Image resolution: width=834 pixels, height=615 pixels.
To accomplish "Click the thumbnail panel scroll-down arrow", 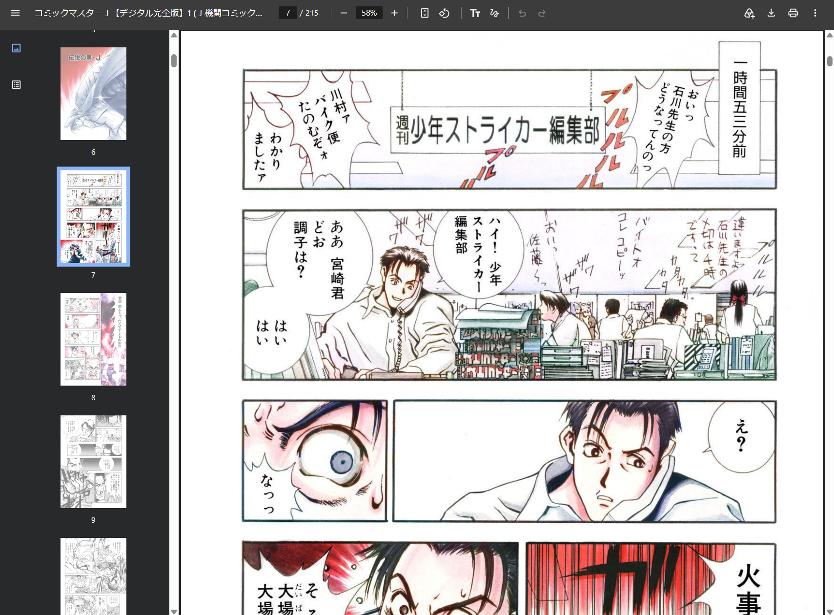I will pos(174,611).
